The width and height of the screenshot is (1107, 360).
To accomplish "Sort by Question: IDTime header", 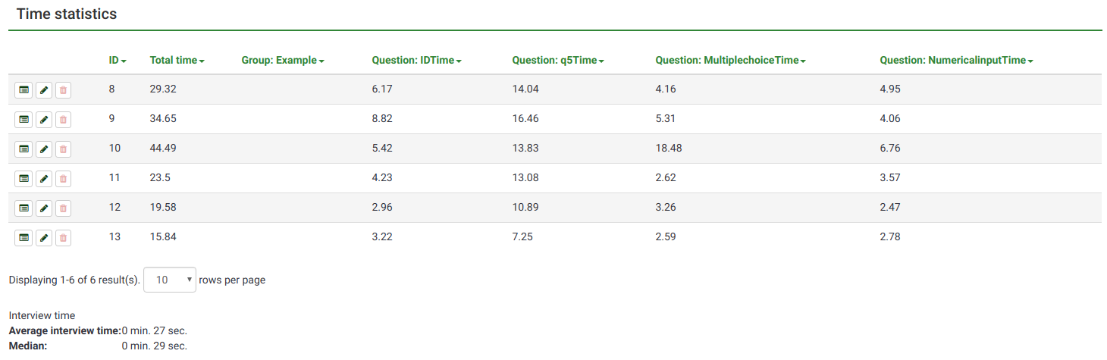I will coord(416,60).
